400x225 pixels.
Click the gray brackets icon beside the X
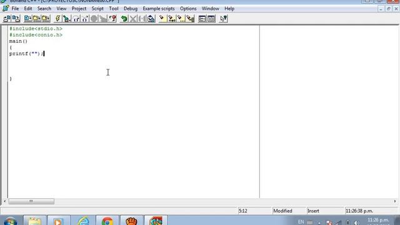tap(142, 19)
